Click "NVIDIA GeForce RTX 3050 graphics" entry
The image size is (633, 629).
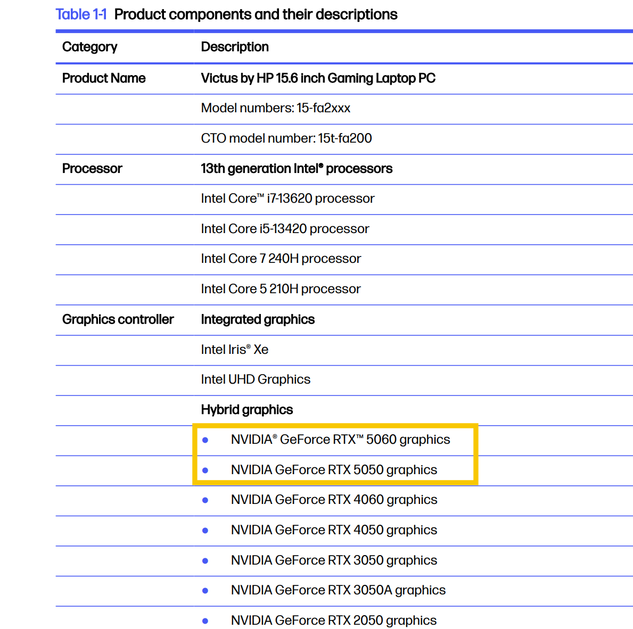[x=334, y=560]
